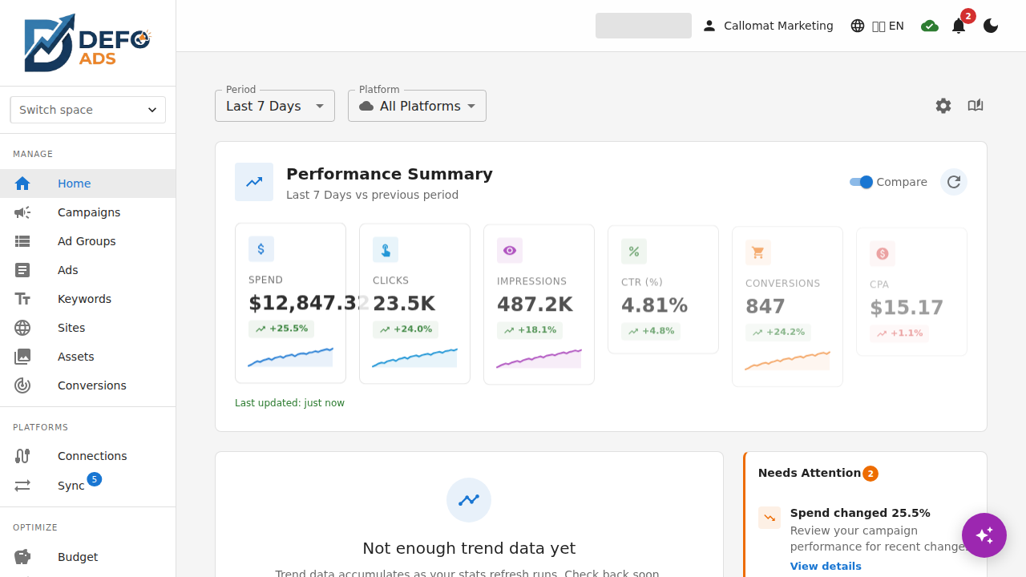Image resolution: width=1026 pixels, height=577 pixels.
Task: Click the +24.0% clicks change badge
Action: (x=406, y=329)
